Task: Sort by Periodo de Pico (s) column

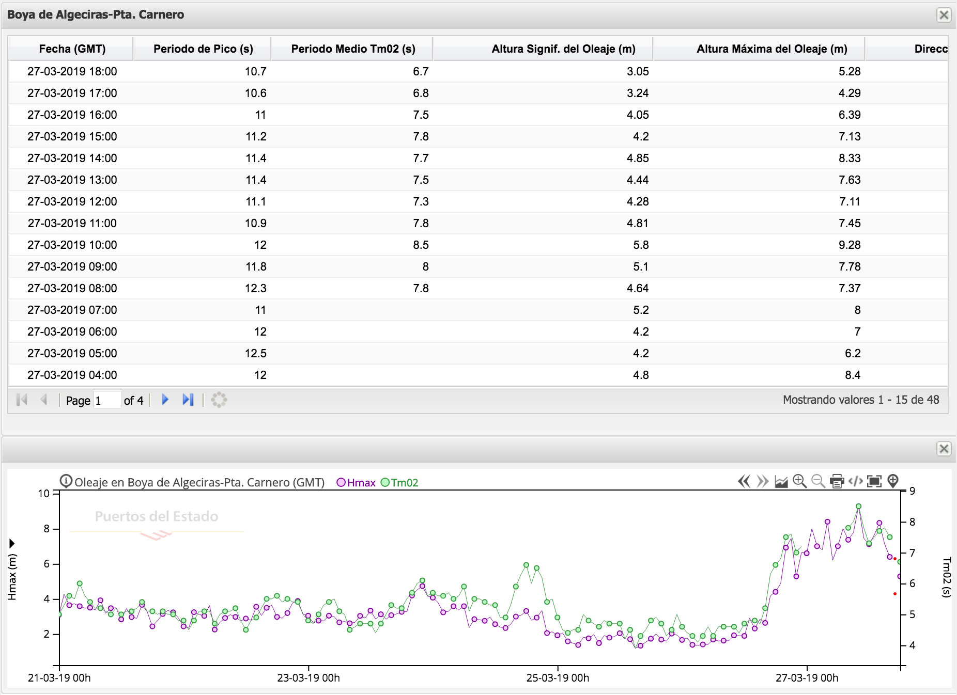Action: [202, 49]
